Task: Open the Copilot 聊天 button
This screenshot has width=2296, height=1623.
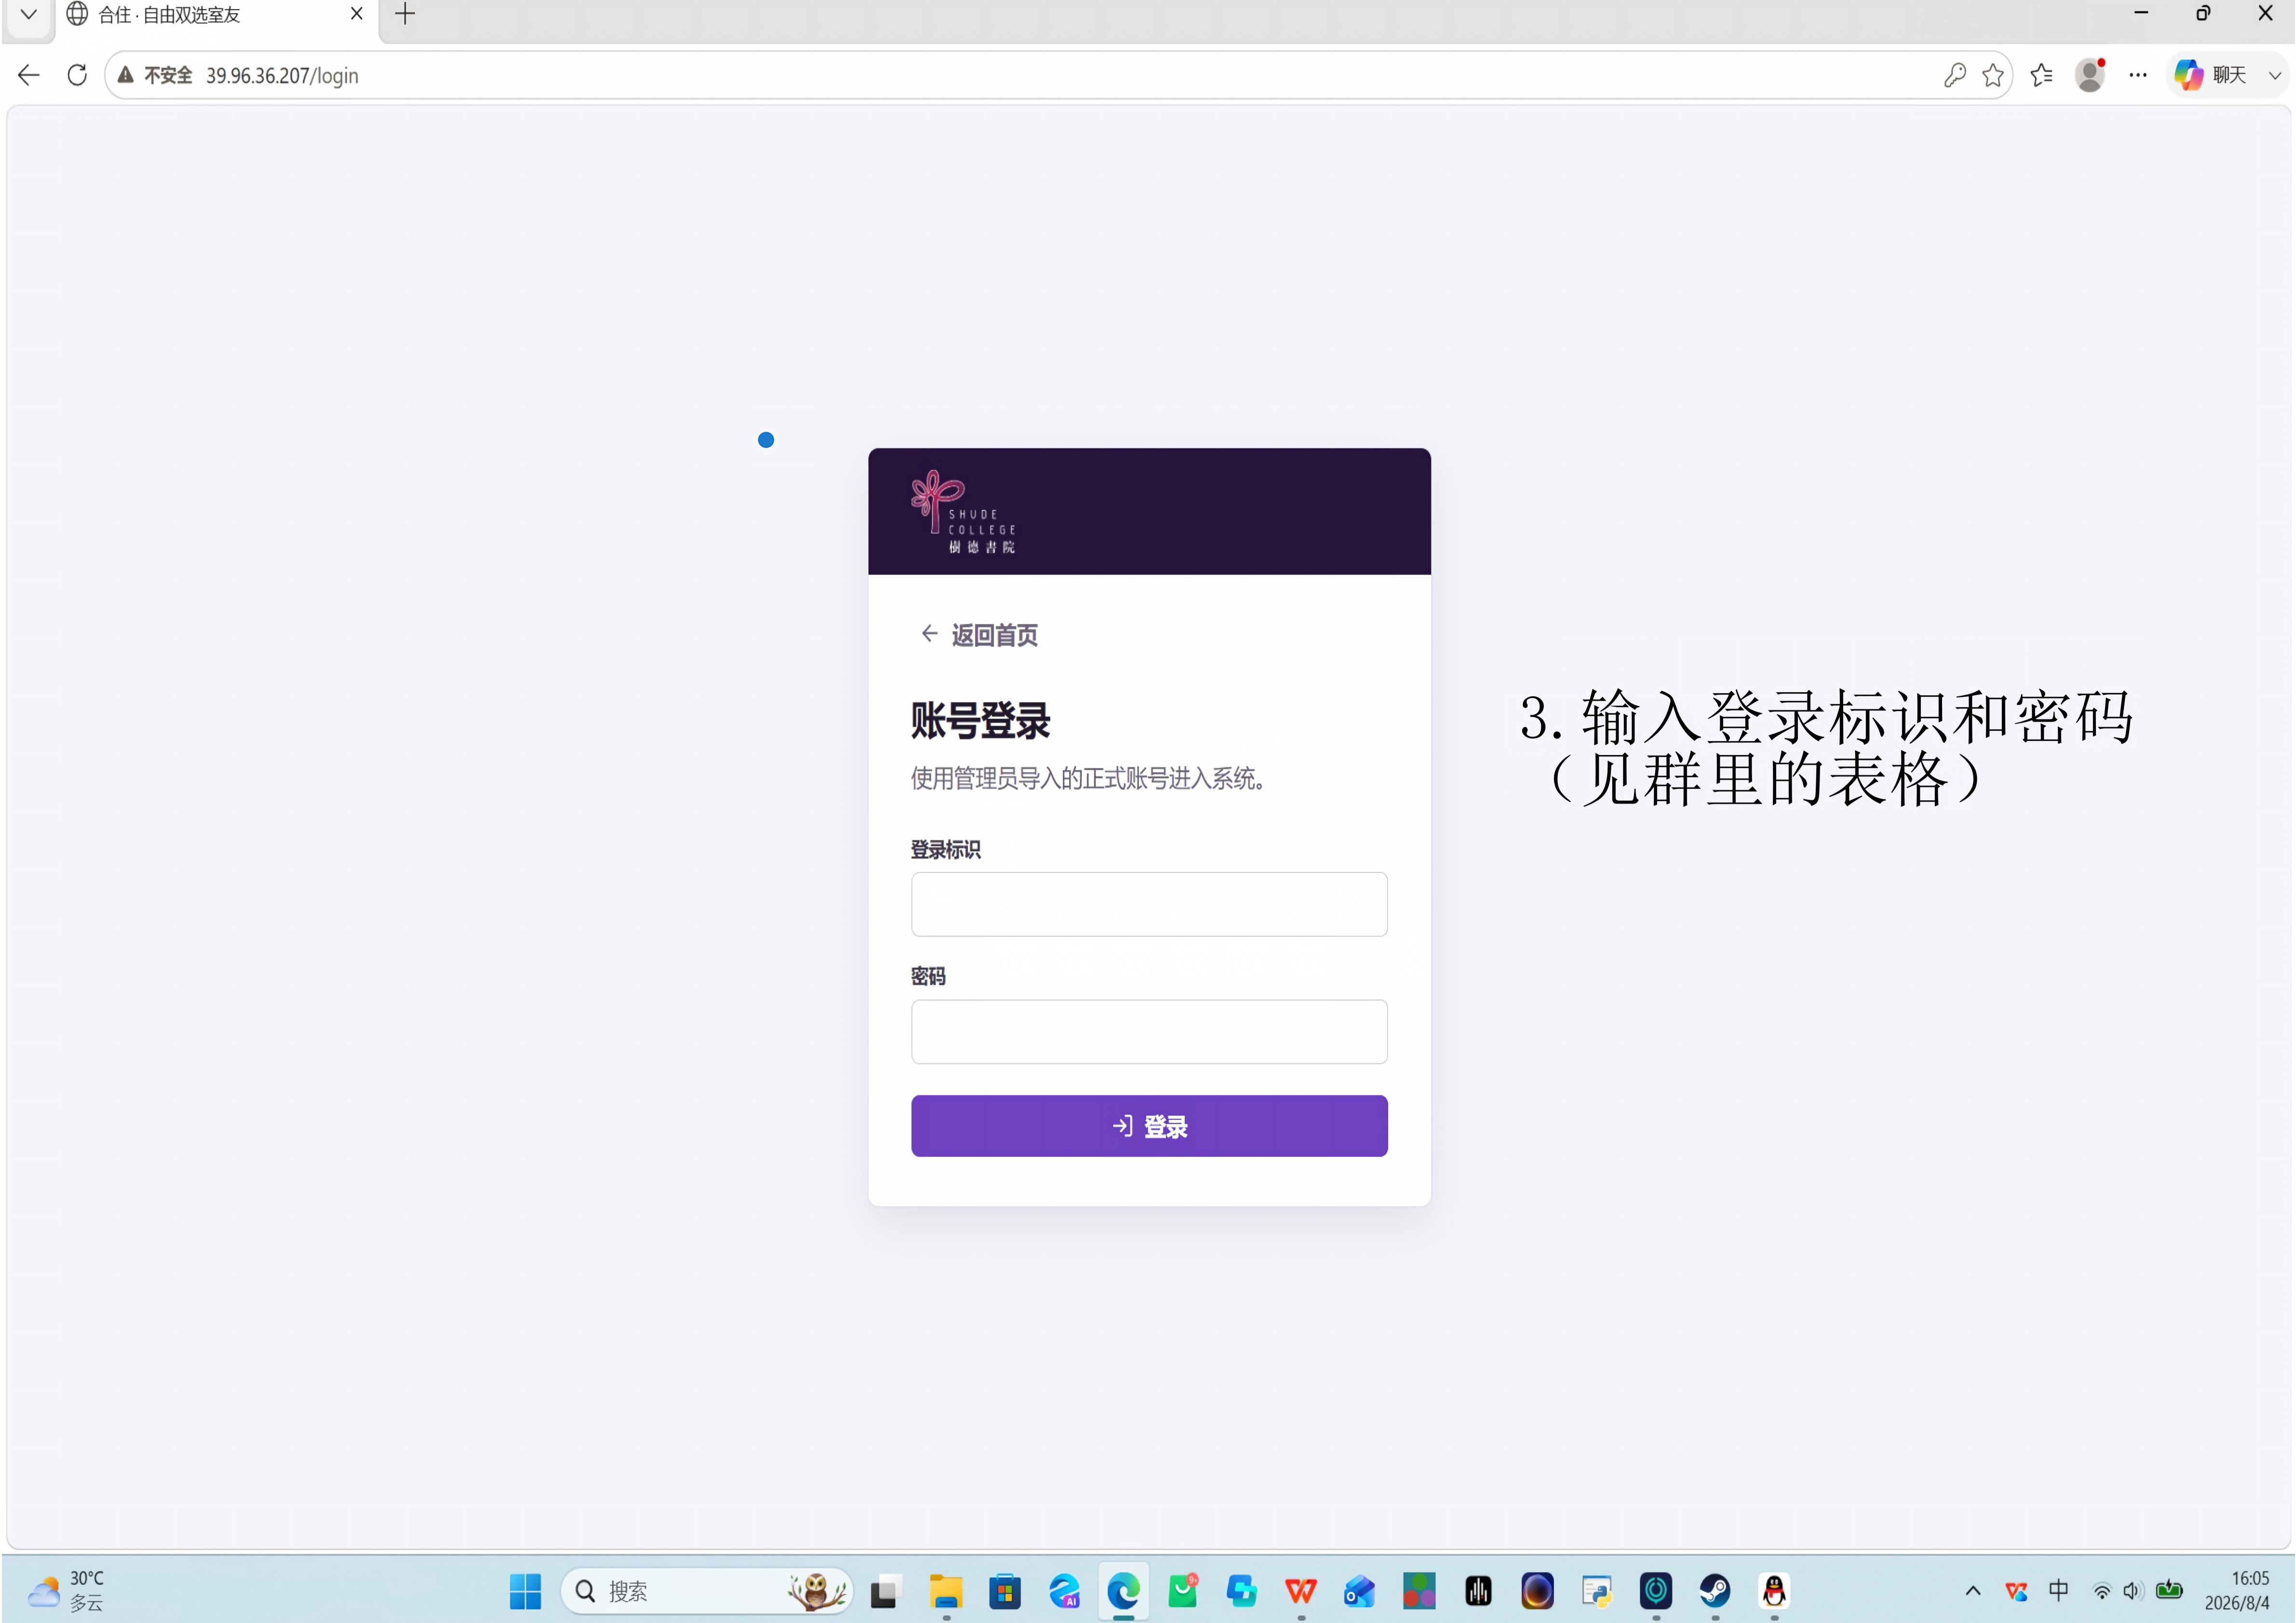Action: click(x=2210, y=75)
